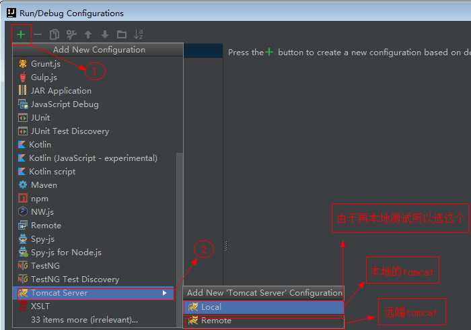Click the Move Up arrow icon

point(88,34)
